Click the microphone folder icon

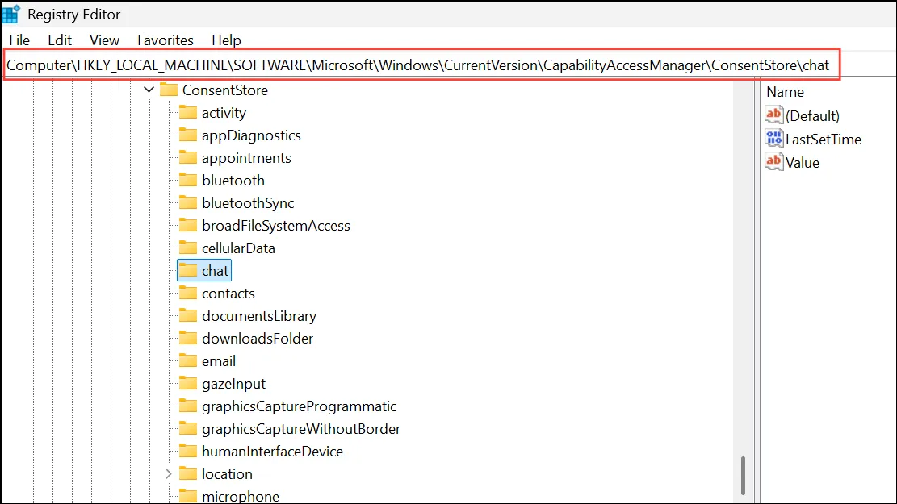click(x=187, y=495)
